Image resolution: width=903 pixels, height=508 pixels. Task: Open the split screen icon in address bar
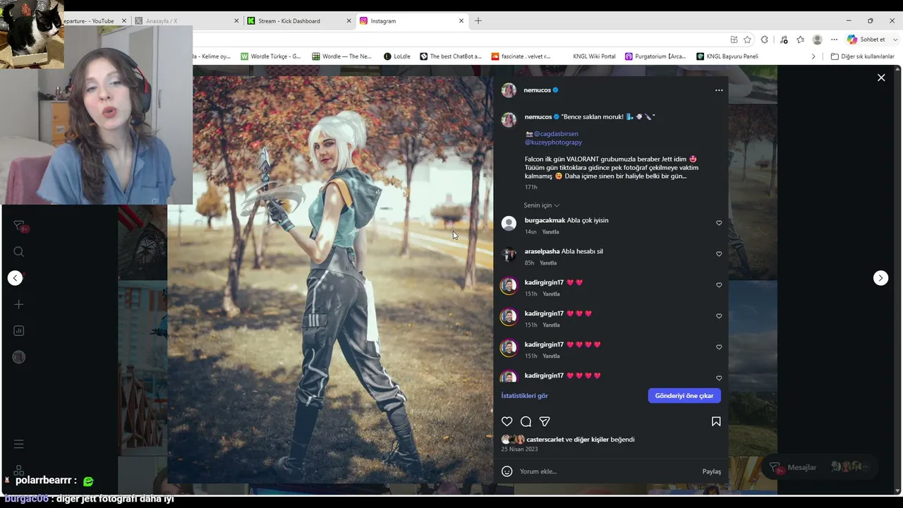point(734,40)
